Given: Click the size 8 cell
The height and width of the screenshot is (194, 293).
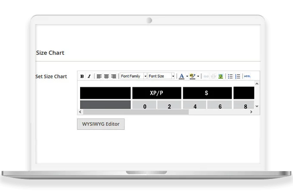Looking at the screenshot, I should [244, 105].
